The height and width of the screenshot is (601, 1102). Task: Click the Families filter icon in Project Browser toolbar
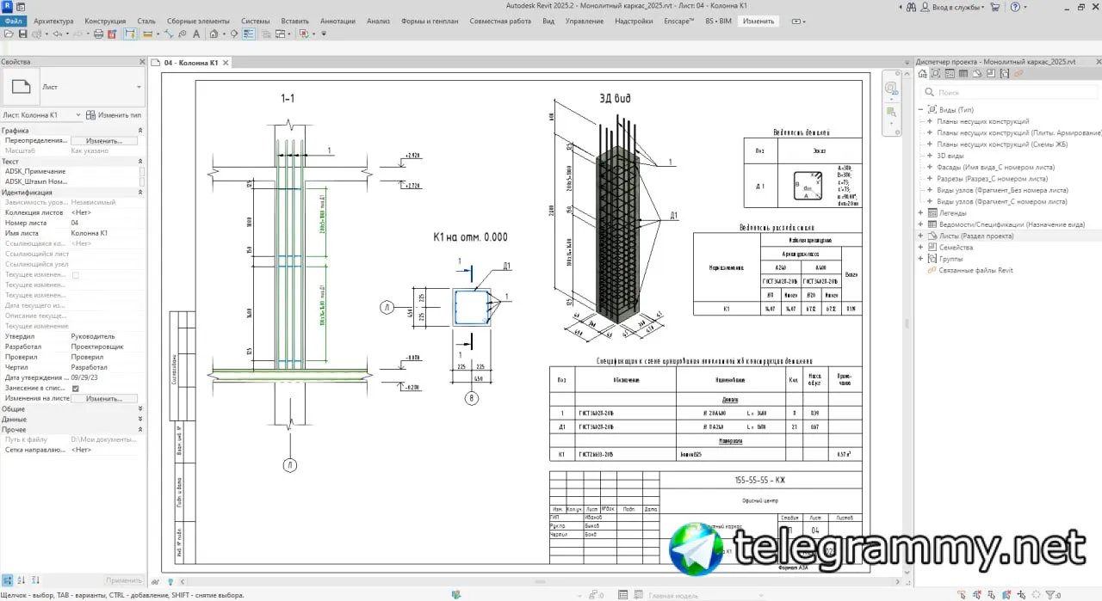pyautogui.click(x=991, y=74)
